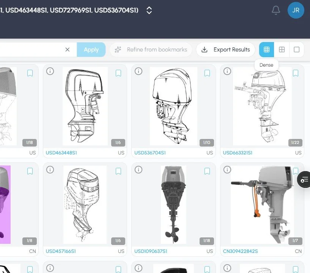The height and width of the screenshot is (273, 310).
Task: Click the Apply button
Action: point(91,50)
